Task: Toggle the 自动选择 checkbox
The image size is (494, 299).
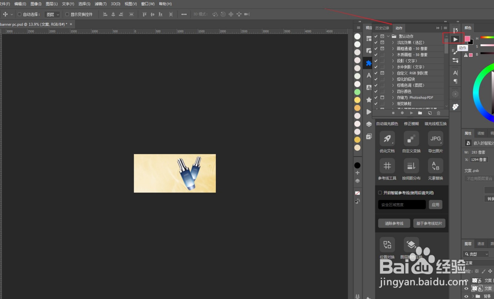Action: [x=19, y=14]
